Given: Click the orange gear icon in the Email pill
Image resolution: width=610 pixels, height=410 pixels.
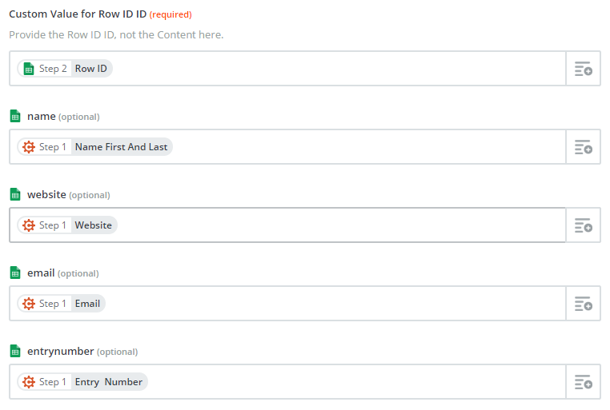Looking at the screenshot, I should [x=28, y=304].
